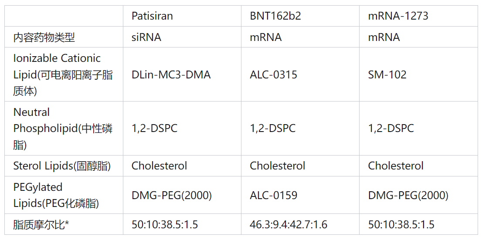Click DMG-PEG(2000) under mRNA-1273 column
The height and width of the screenshot is (237, 482).
coord(408,195)
